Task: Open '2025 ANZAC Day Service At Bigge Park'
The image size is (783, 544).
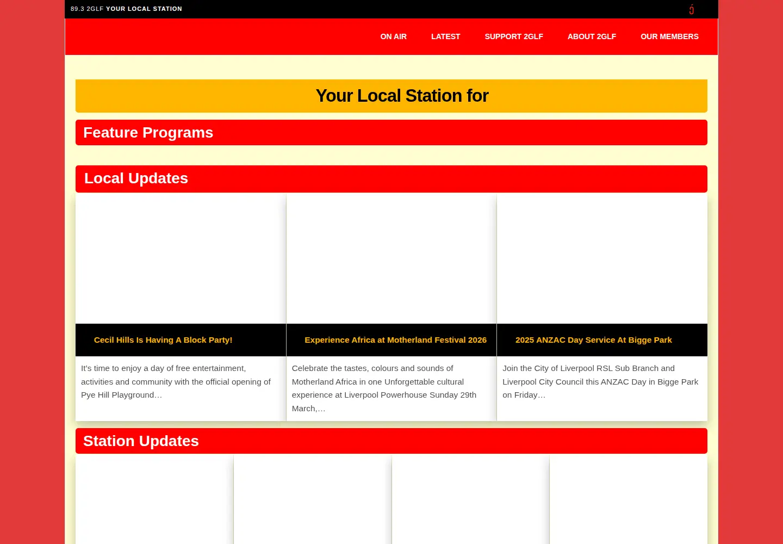Action: pos(594,340)
